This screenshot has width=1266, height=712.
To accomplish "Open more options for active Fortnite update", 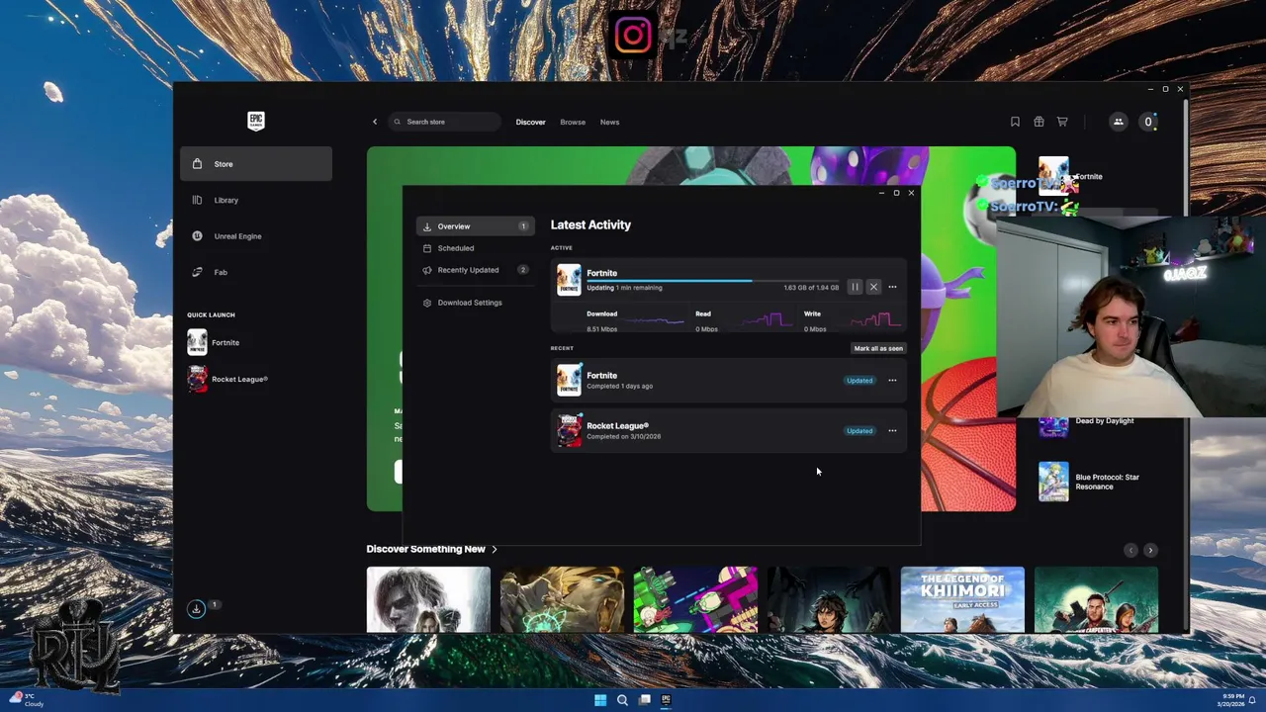I will (x=892, y=287).
